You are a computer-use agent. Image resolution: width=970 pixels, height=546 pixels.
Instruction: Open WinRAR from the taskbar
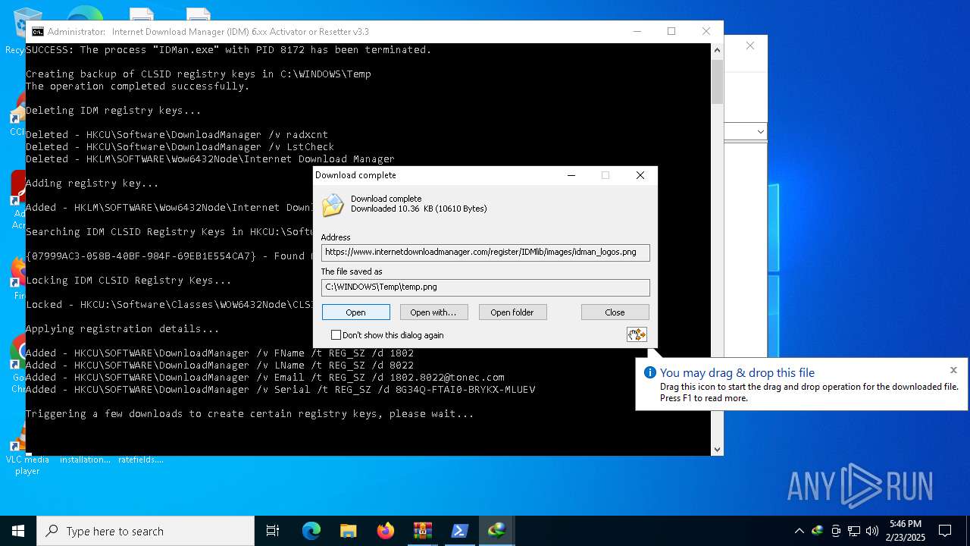click(422, 531)
